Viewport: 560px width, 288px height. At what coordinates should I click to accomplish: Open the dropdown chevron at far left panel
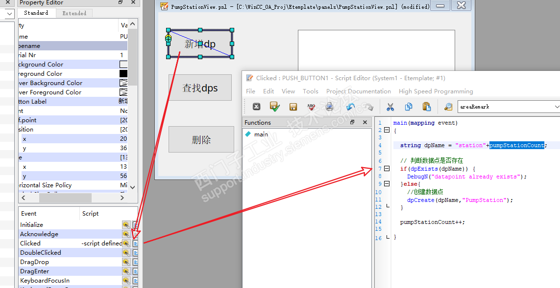pyautogui.click(x=10, y=14)
